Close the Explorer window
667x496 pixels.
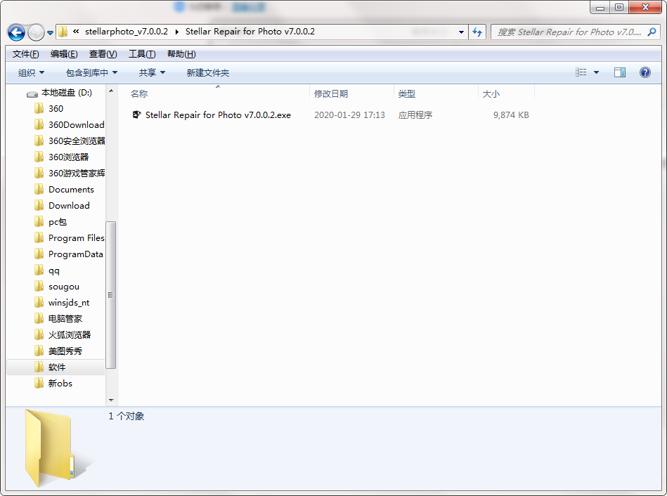tap(645, 7)
